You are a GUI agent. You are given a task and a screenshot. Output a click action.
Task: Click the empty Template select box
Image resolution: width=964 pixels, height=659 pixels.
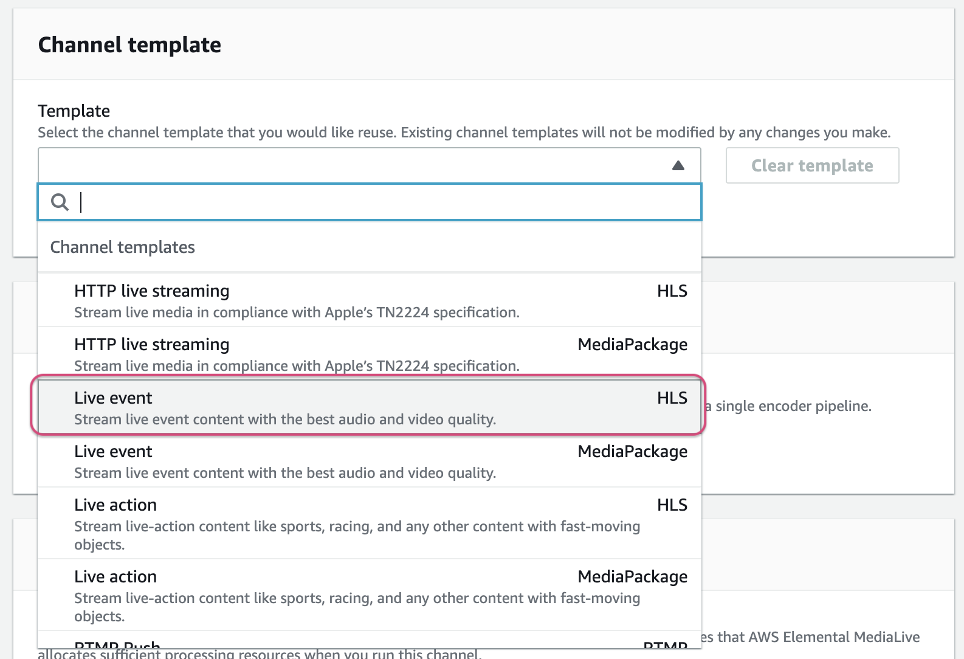tap(353, 165)
